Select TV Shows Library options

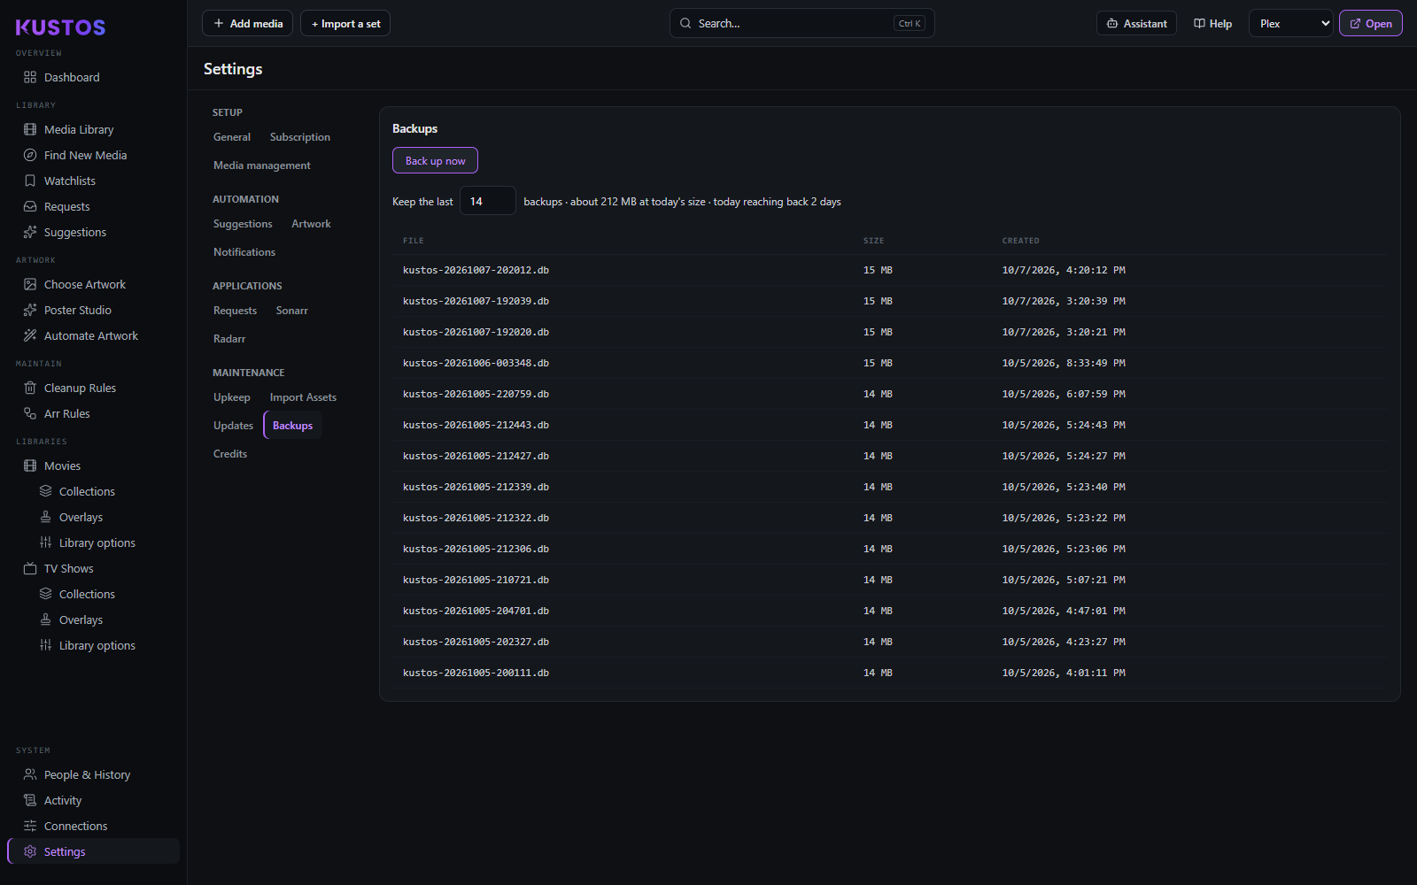tap(97, 645)
